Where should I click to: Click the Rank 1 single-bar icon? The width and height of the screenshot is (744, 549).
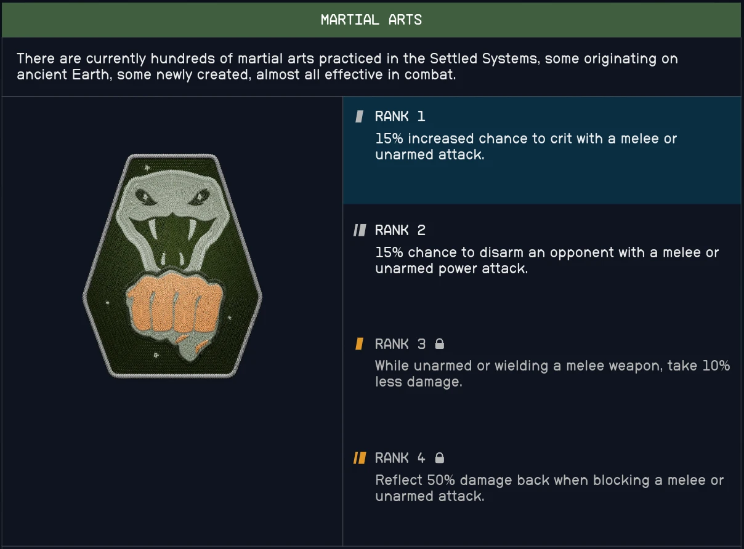[360, 117]
